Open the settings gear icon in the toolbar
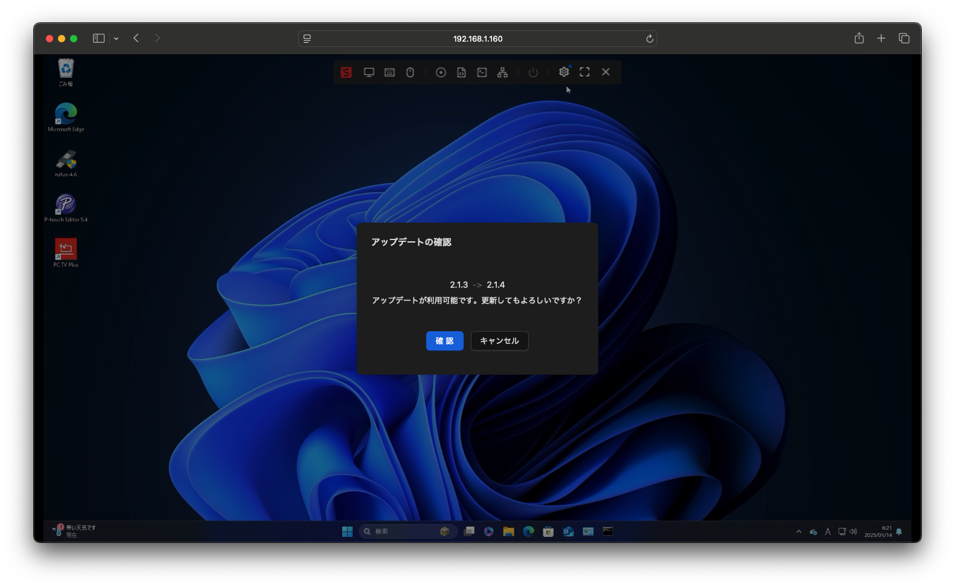This screenshot has width=955, height=587. (564, 72)
